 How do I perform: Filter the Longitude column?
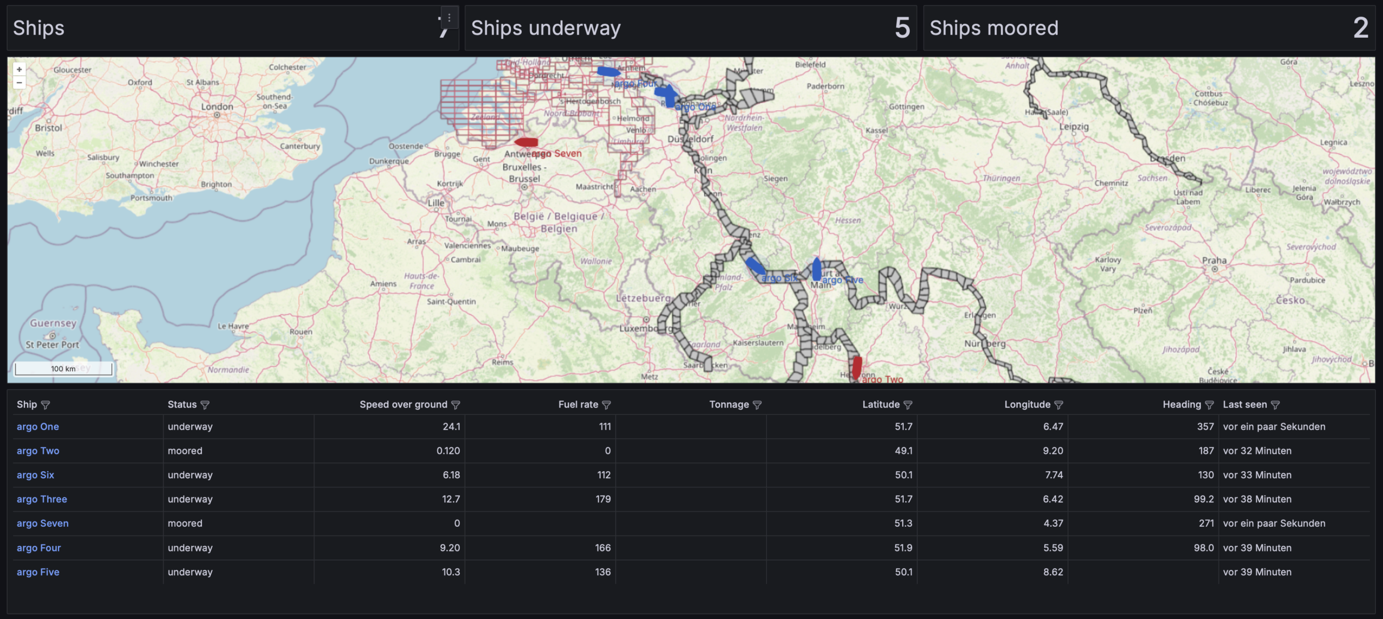(1058, 405)
